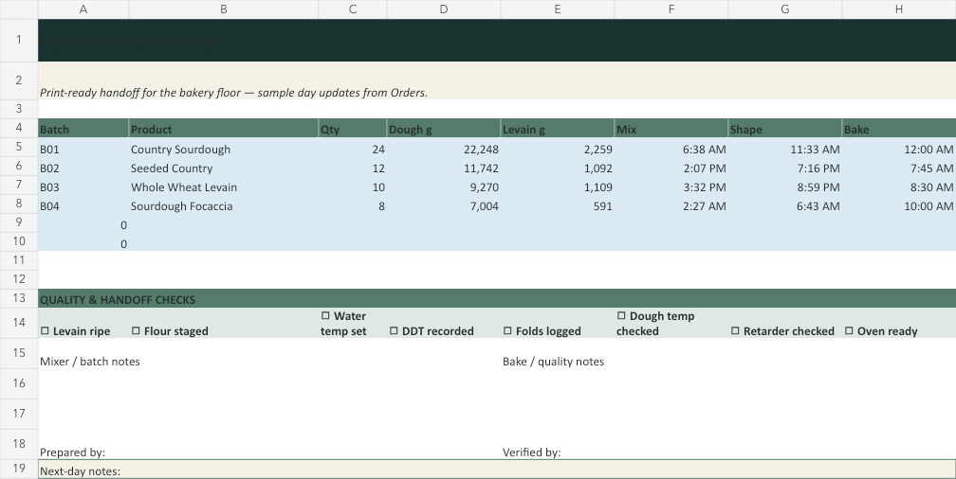Select column E header
The height and width of the screenshot is (479, 956).
click(x=558, y=9)
